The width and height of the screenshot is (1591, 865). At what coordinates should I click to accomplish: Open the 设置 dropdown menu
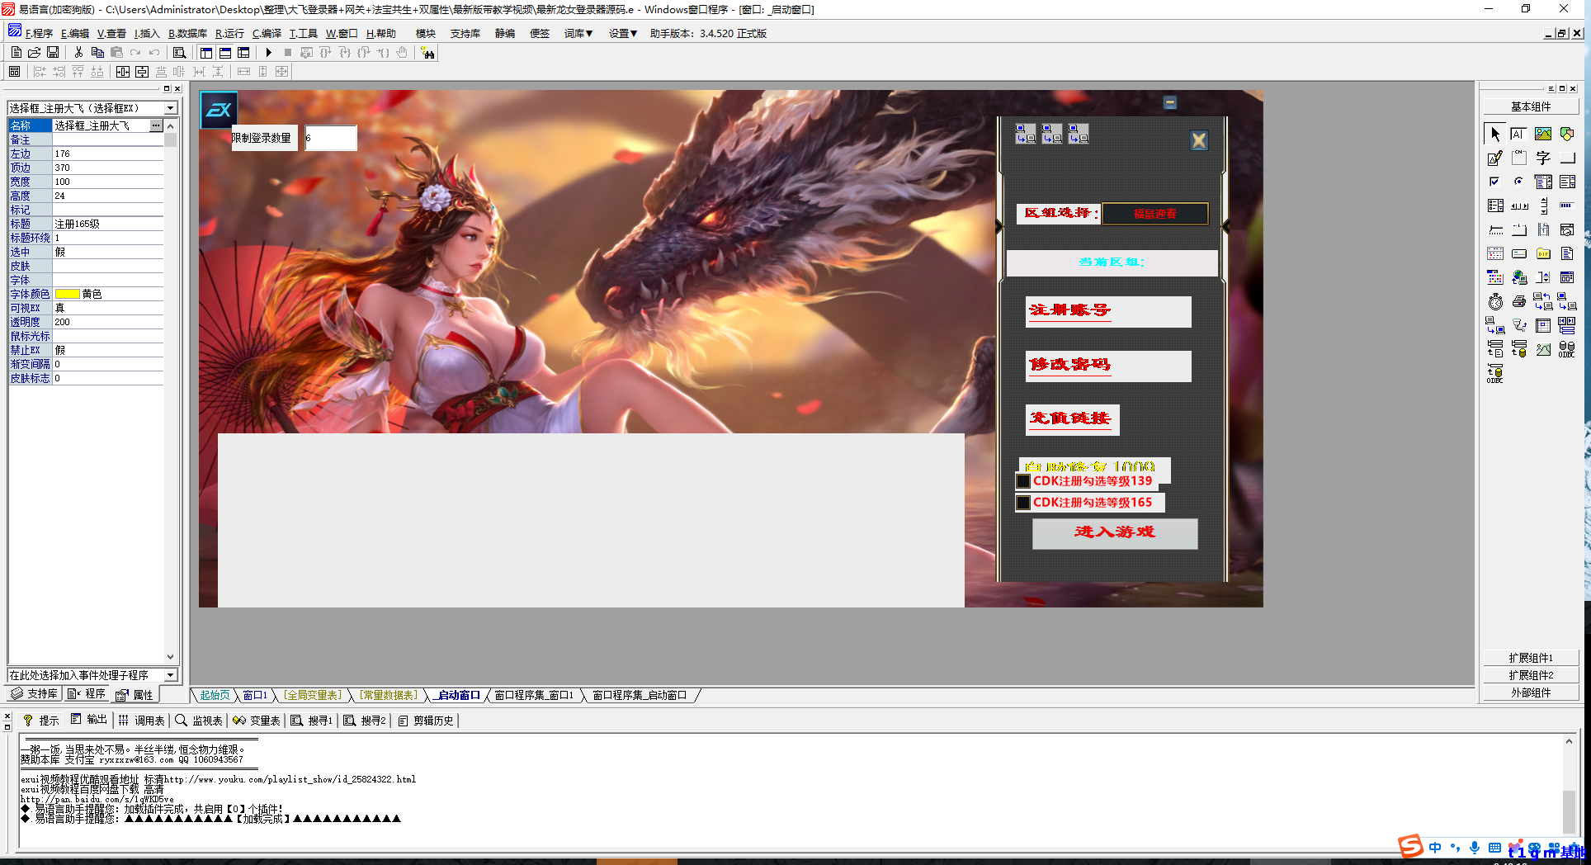(622, 34)
